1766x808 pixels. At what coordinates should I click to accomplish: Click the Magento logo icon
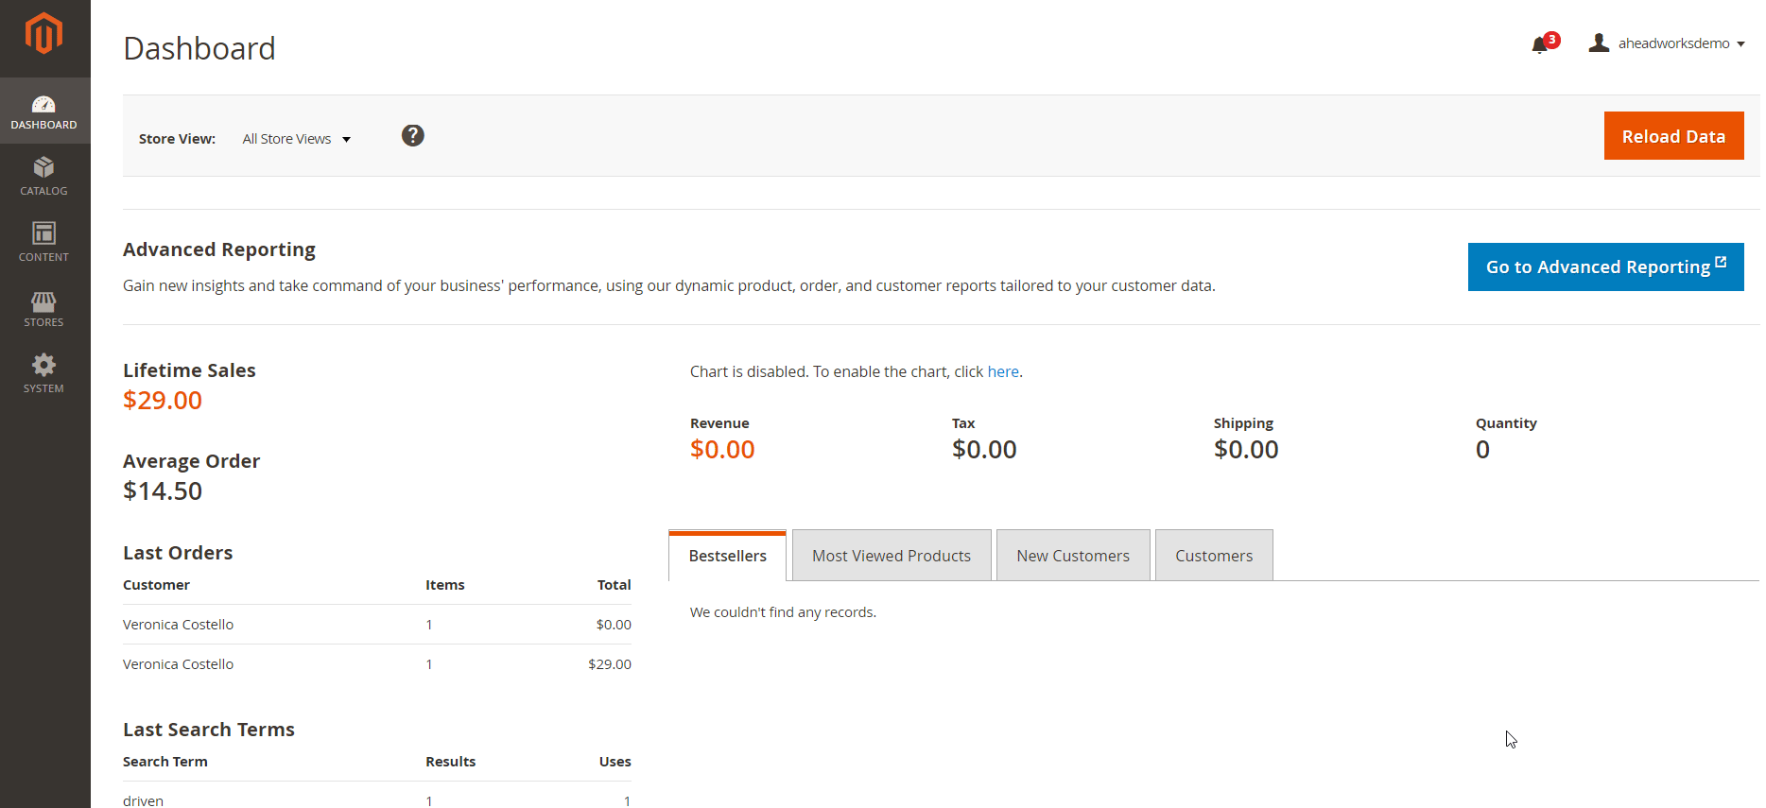[x=43, y=34]
